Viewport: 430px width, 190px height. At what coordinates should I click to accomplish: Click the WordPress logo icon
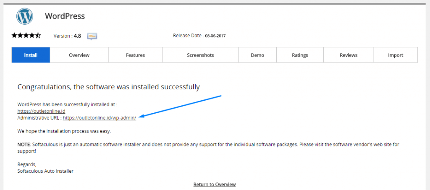tap(25, 16)
